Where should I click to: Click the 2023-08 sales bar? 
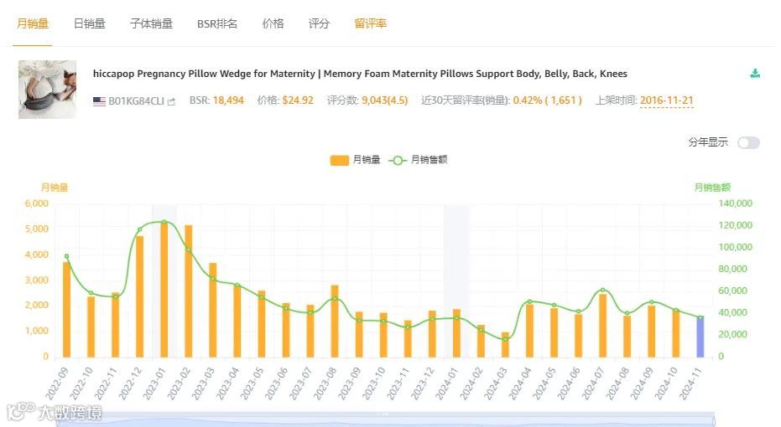pyautogui.click(x=335, y=322)
